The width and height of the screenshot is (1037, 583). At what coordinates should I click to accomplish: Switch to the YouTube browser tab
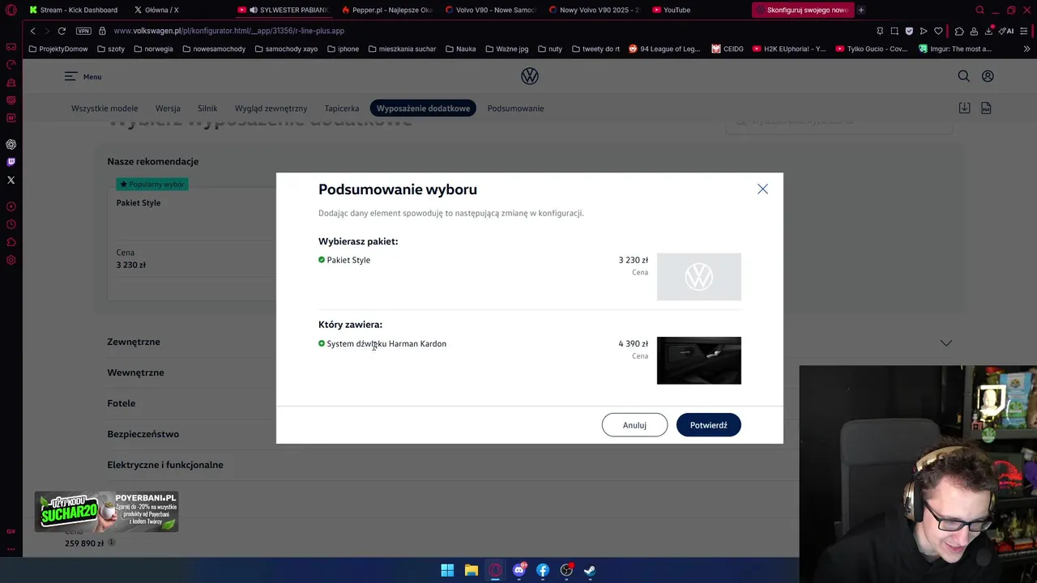(x=672, y=10)
